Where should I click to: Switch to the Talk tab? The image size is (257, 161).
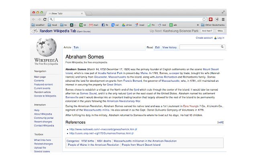pos(76,47)
